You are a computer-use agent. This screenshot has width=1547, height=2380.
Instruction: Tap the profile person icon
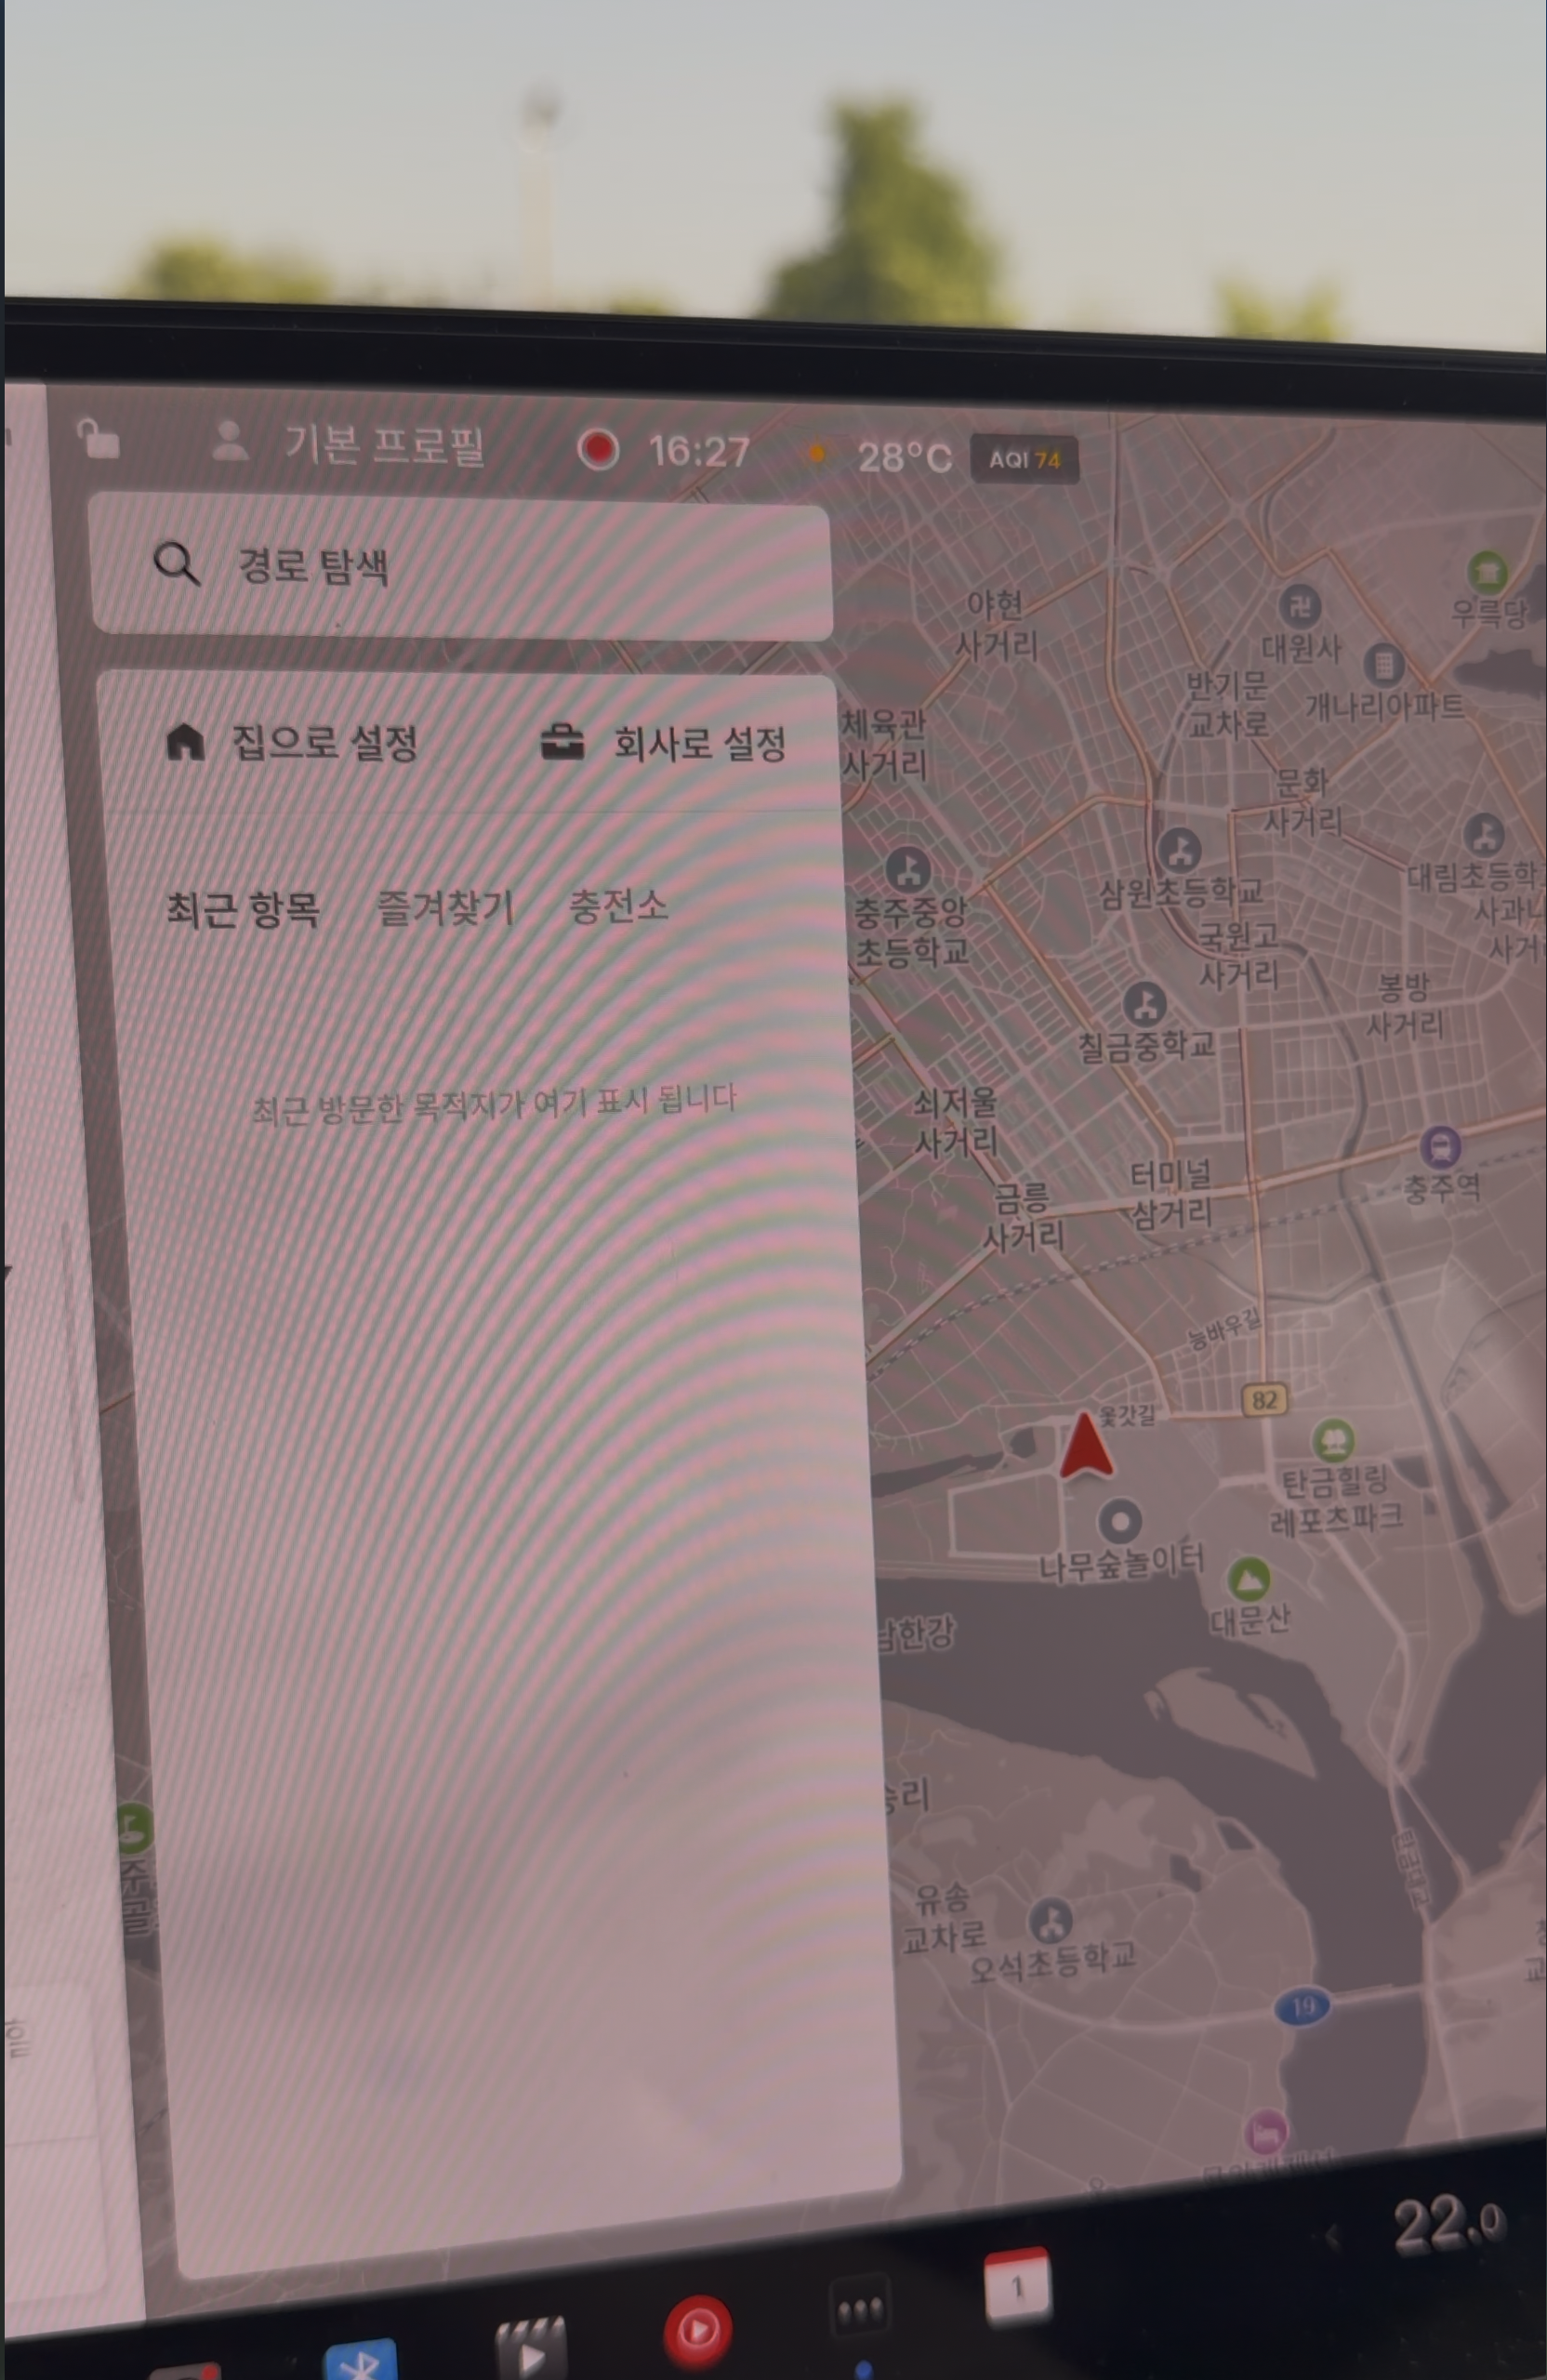[231, 441]
